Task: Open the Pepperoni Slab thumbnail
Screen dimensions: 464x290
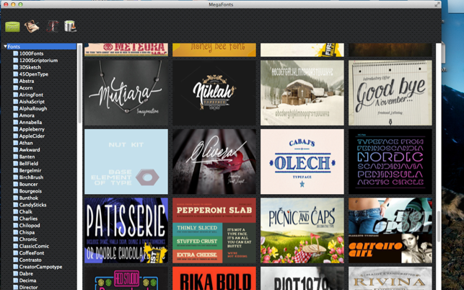Action: [x=214, y=230]
